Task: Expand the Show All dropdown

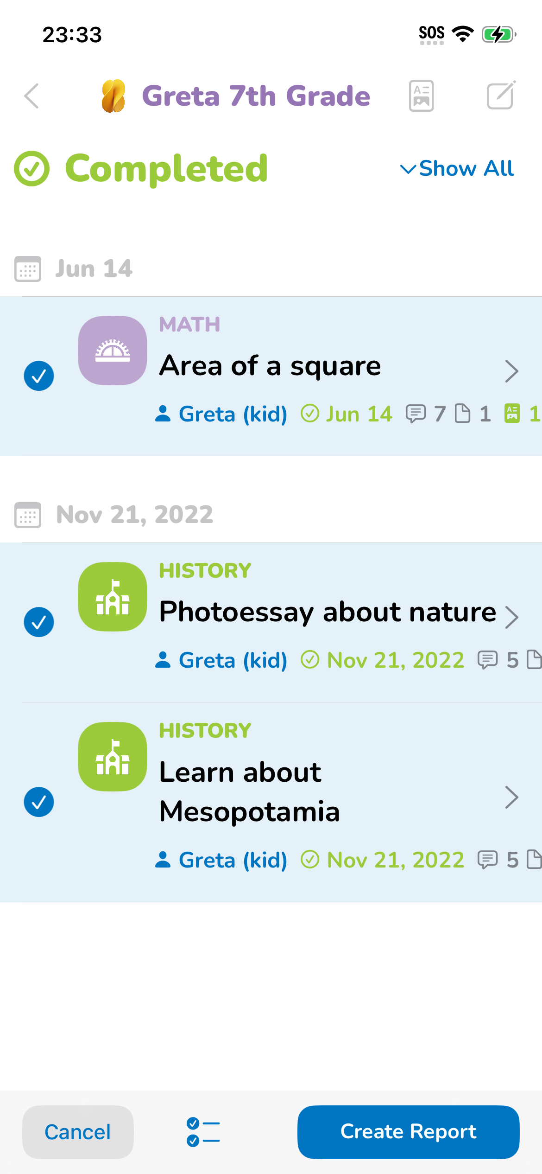Action: click(457, 168)
